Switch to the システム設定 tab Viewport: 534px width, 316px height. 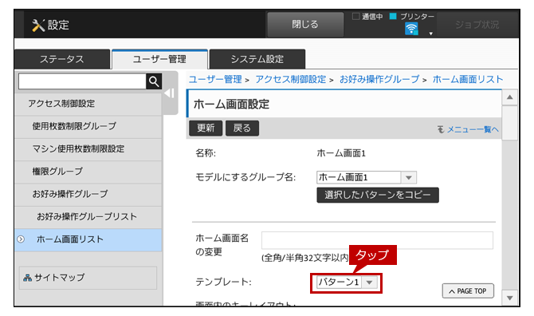pyautogui.click(x=257, y=59)
